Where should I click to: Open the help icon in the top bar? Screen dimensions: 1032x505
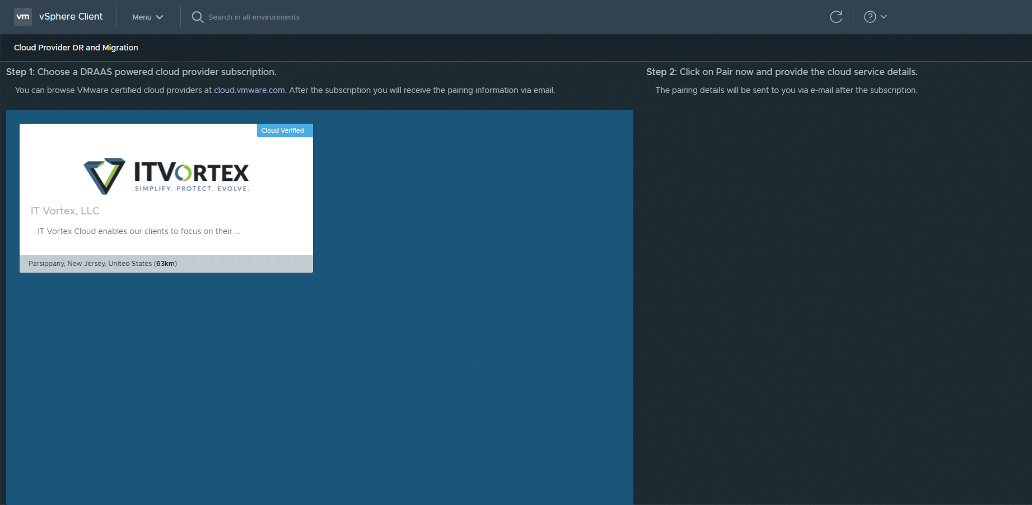870,17
